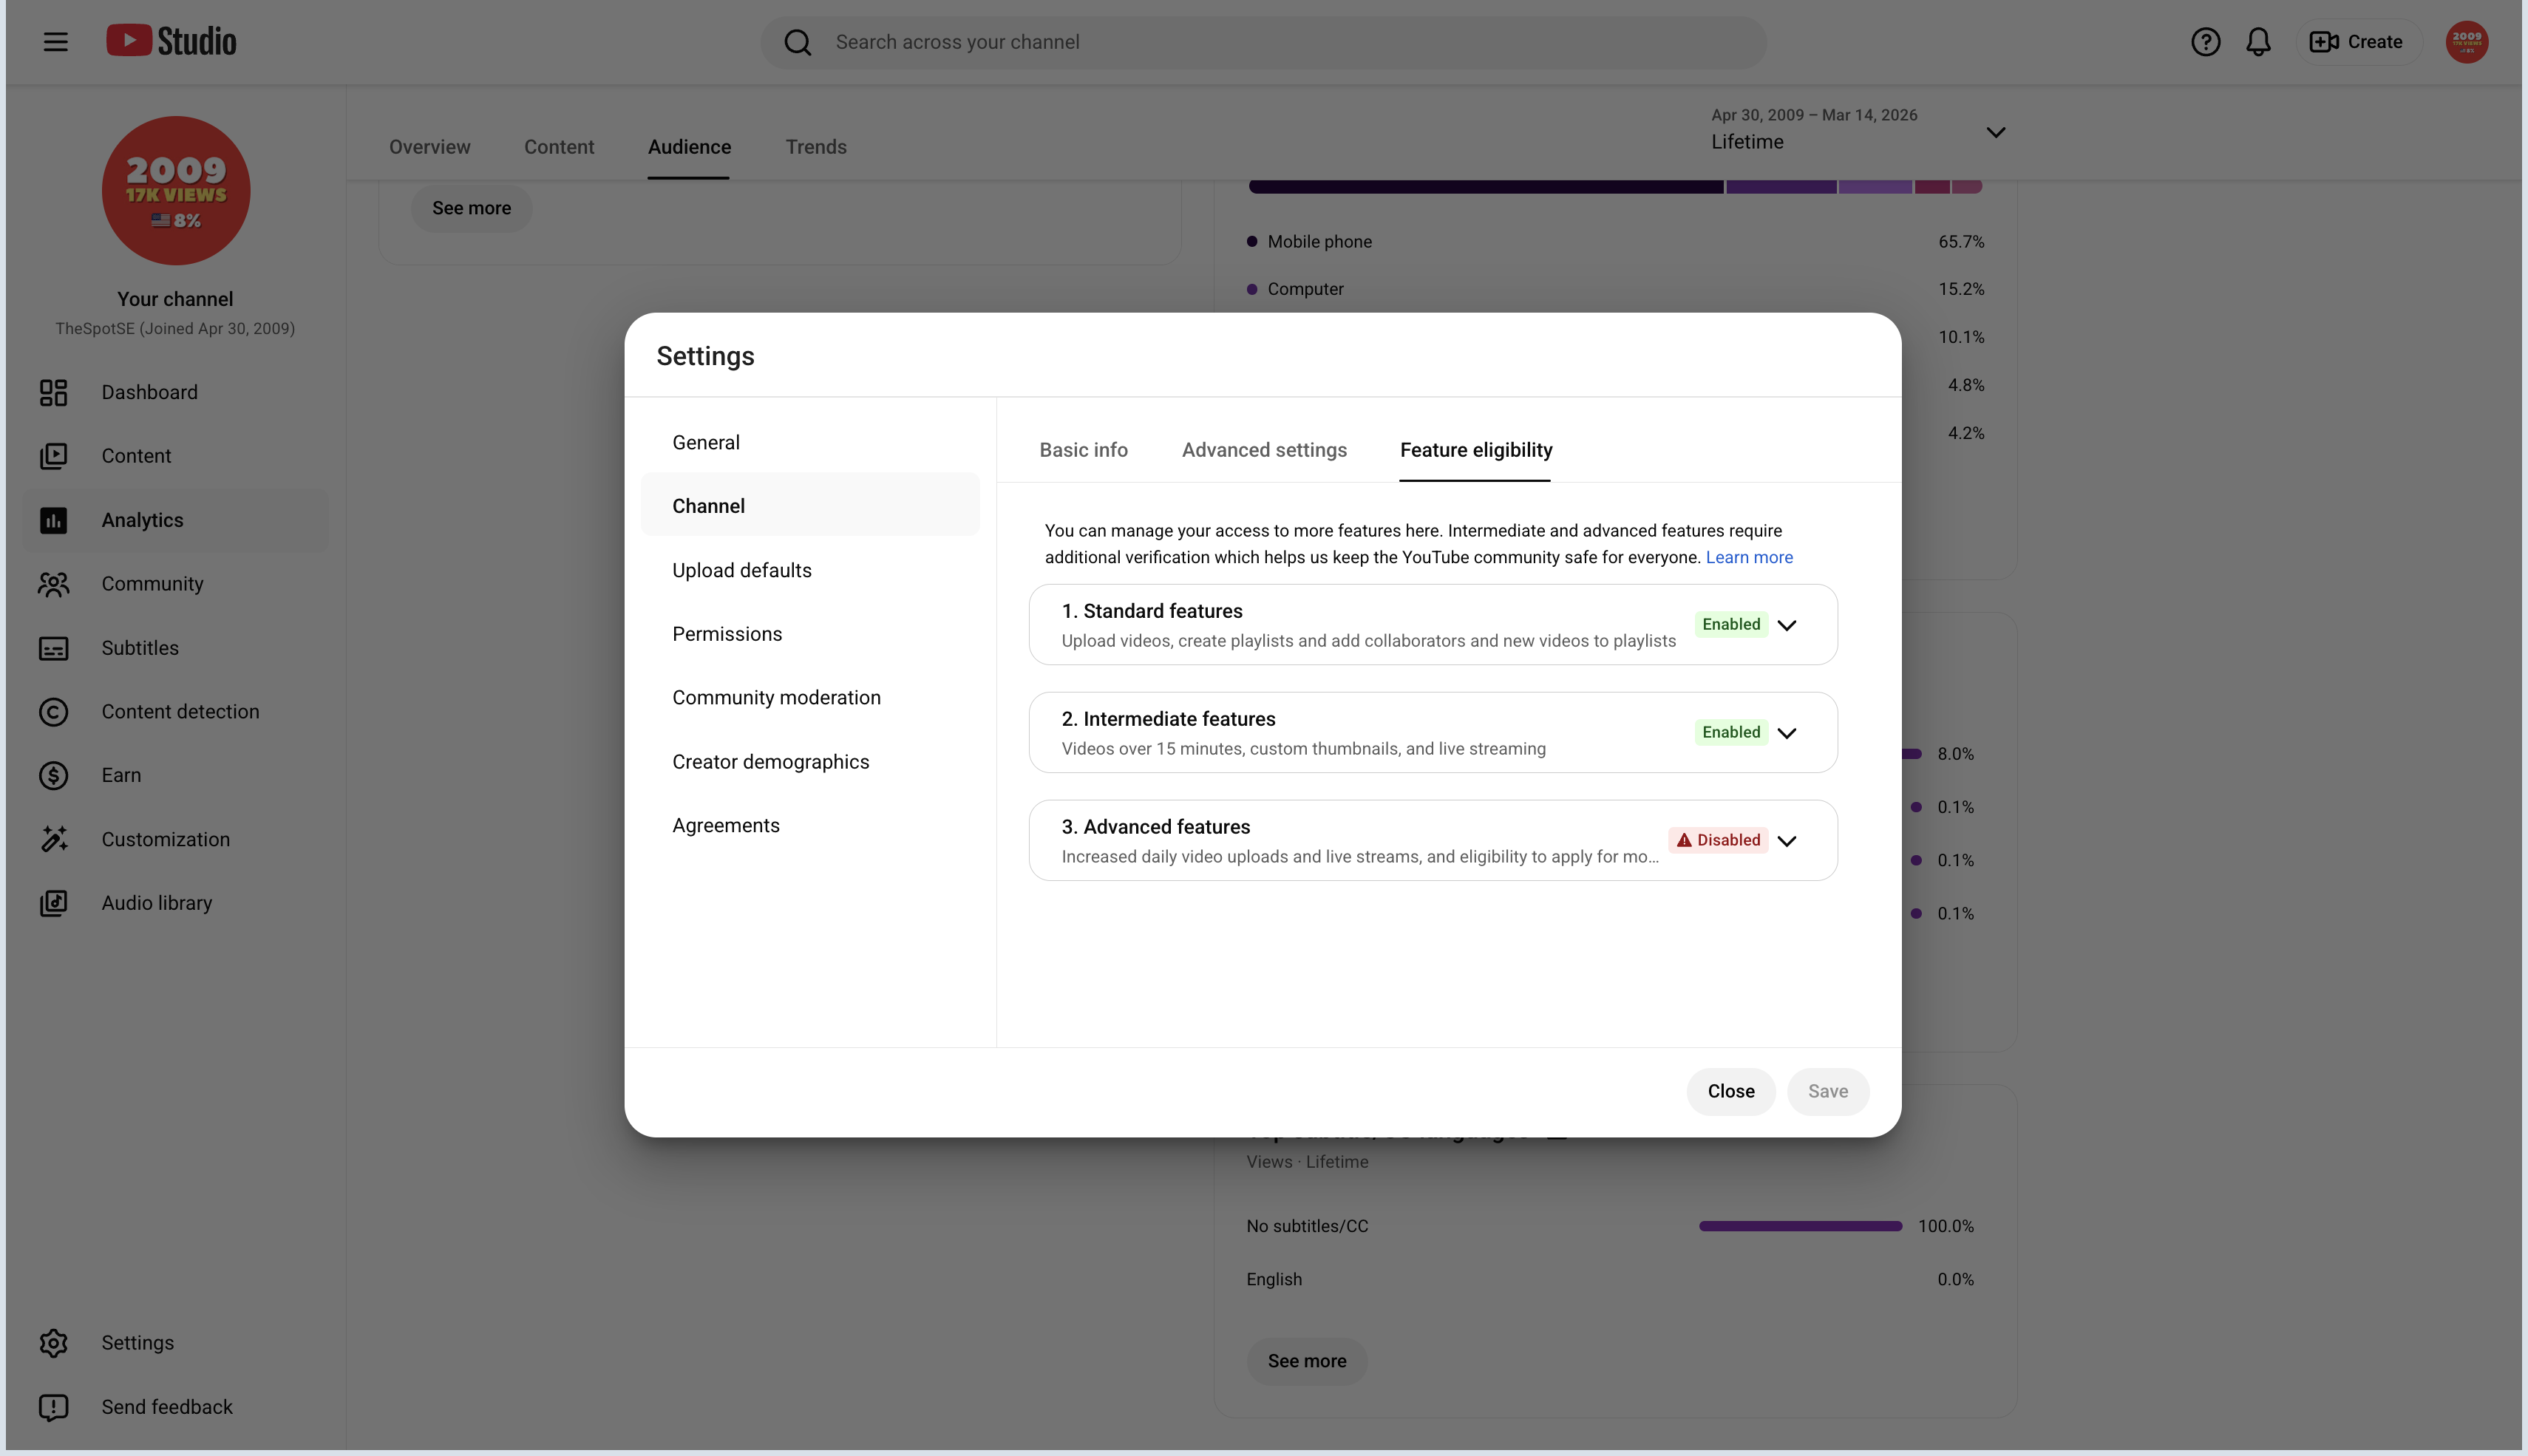This screenshot has height=1456, width=2528.
Task: Expand the Intermediate features section
Action: tap(1787, 733)
